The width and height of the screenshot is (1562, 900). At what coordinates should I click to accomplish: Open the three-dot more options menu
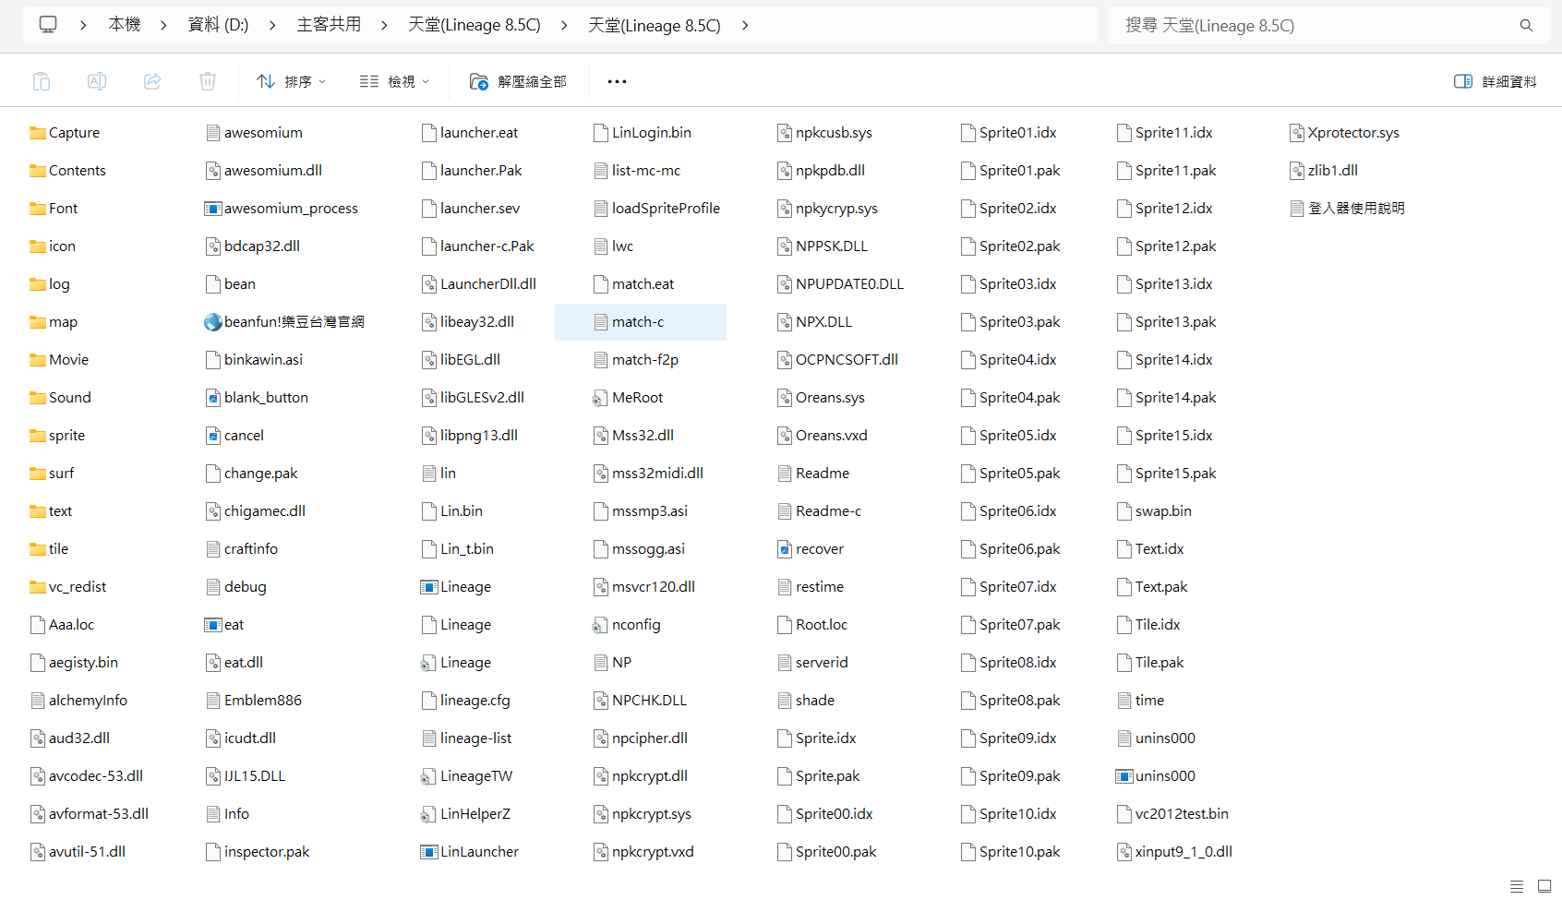pos(617,81)
